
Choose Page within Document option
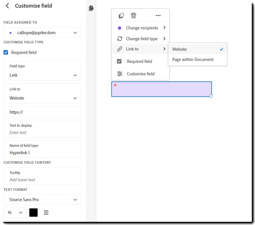[x=198, y=60]
